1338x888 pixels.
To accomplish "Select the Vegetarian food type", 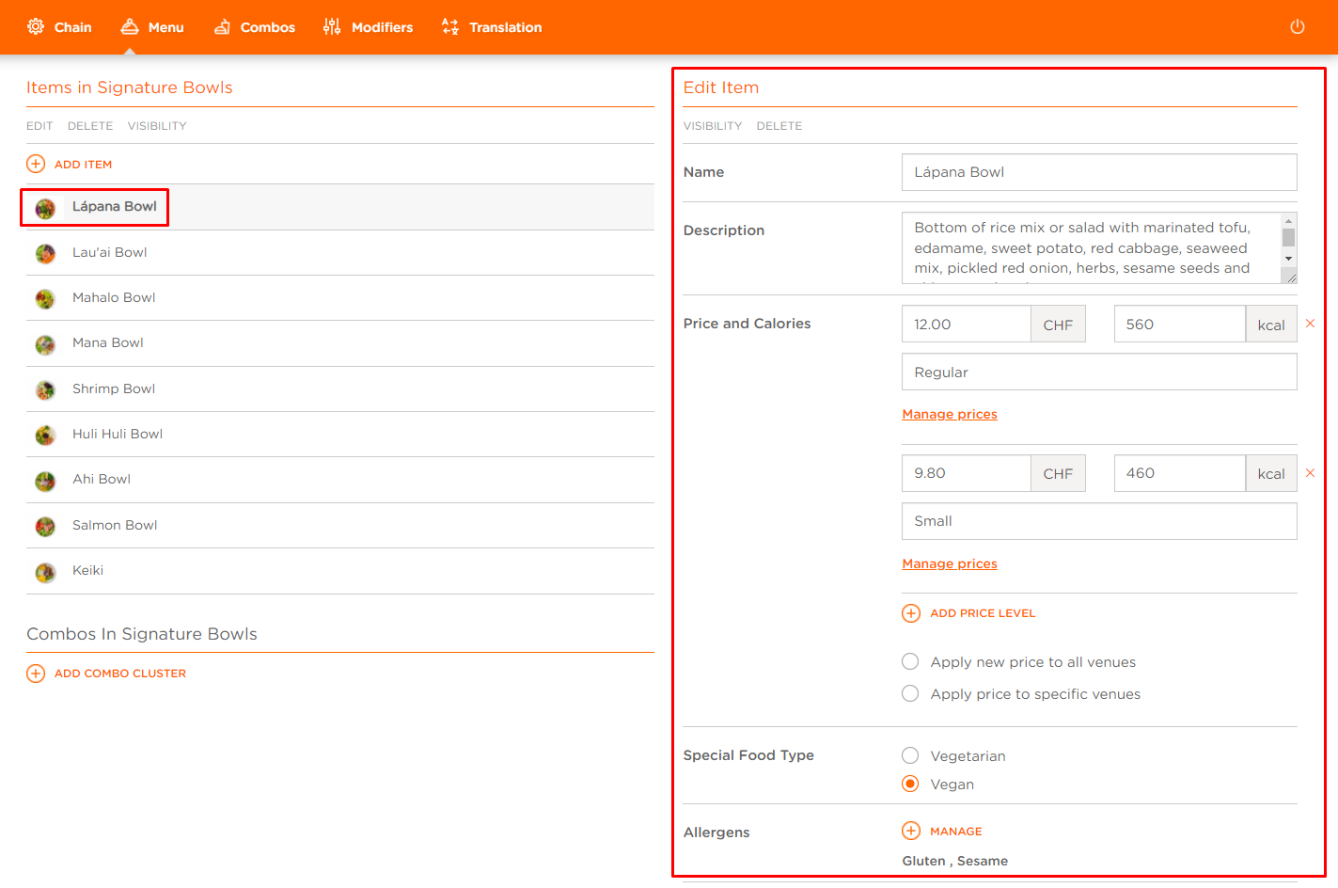I will click(910, 755).
